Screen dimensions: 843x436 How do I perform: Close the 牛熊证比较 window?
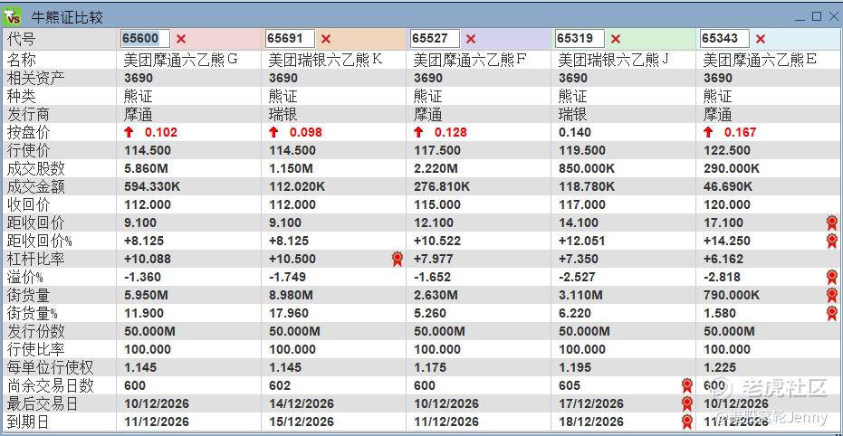click(x=833, y=16)
